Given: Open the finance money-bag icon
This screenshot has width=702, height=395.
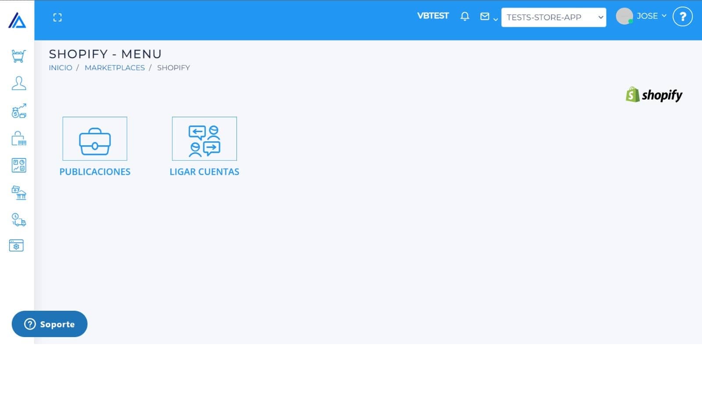Looking at the screenshot, I should [18, 111].
